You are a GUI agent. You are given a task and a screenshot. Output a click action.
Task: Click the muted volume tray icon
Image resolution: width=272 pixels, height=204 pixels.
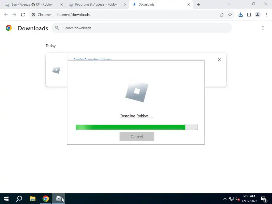tap(237, 199)
